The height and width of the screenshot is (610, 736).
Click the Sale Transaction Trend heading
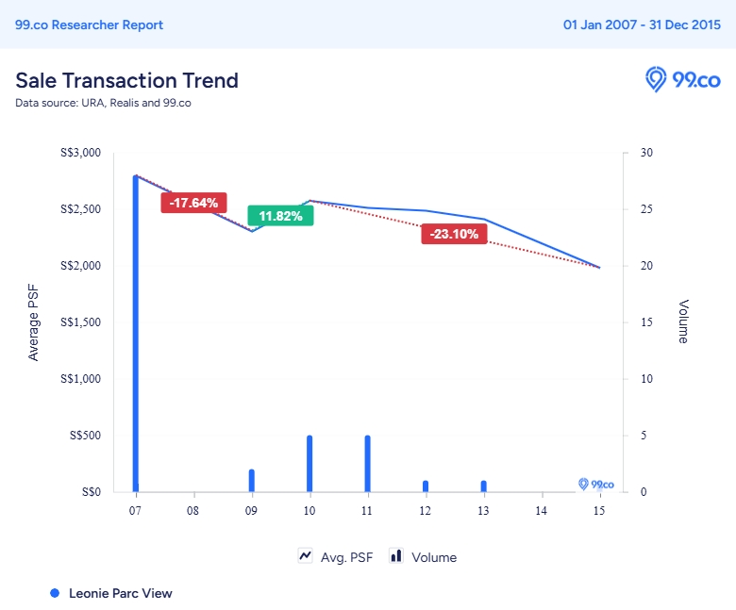click(126, 80)
